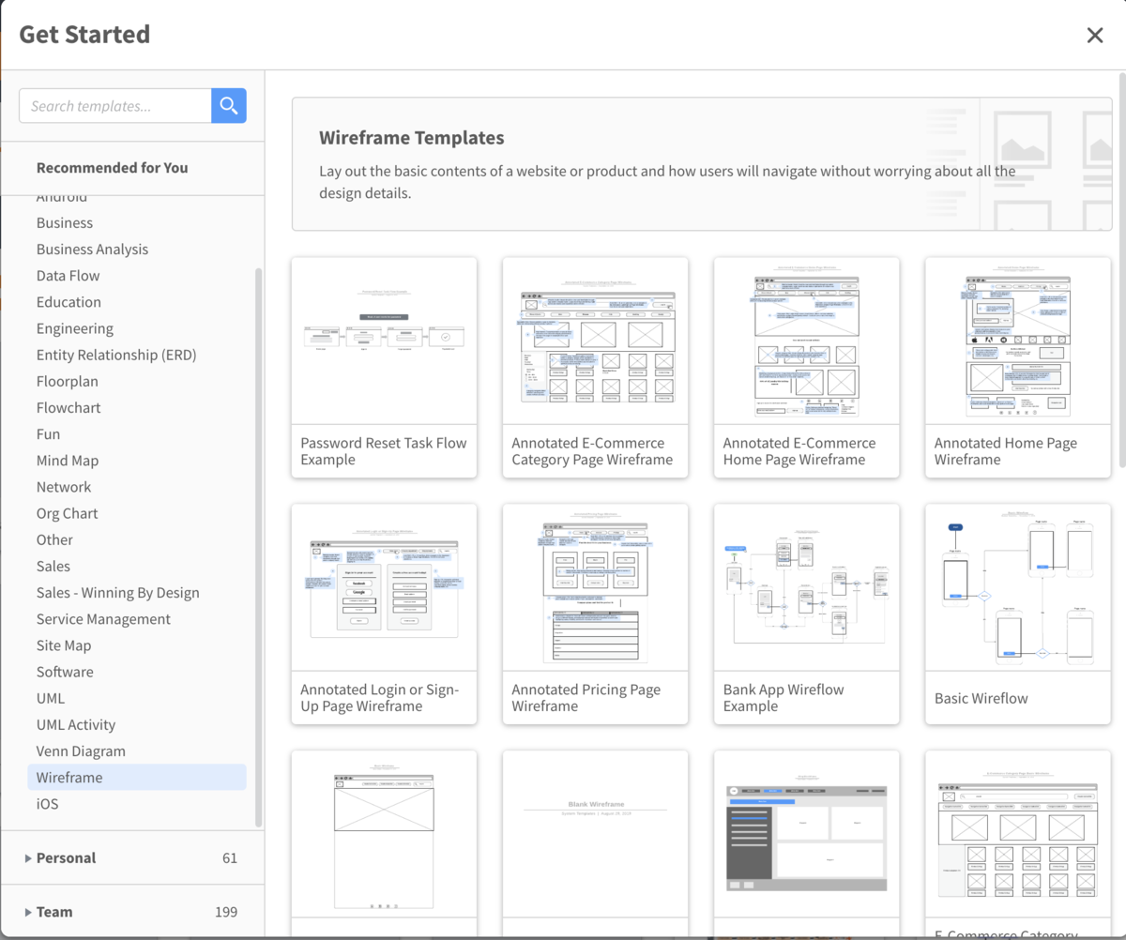Click the magnifying glass search button

(x=229, y=106)
